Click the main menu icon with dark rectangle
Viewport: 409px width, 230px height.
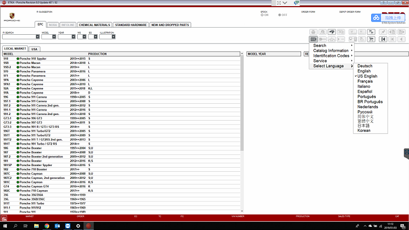click(x=313, y=39)
